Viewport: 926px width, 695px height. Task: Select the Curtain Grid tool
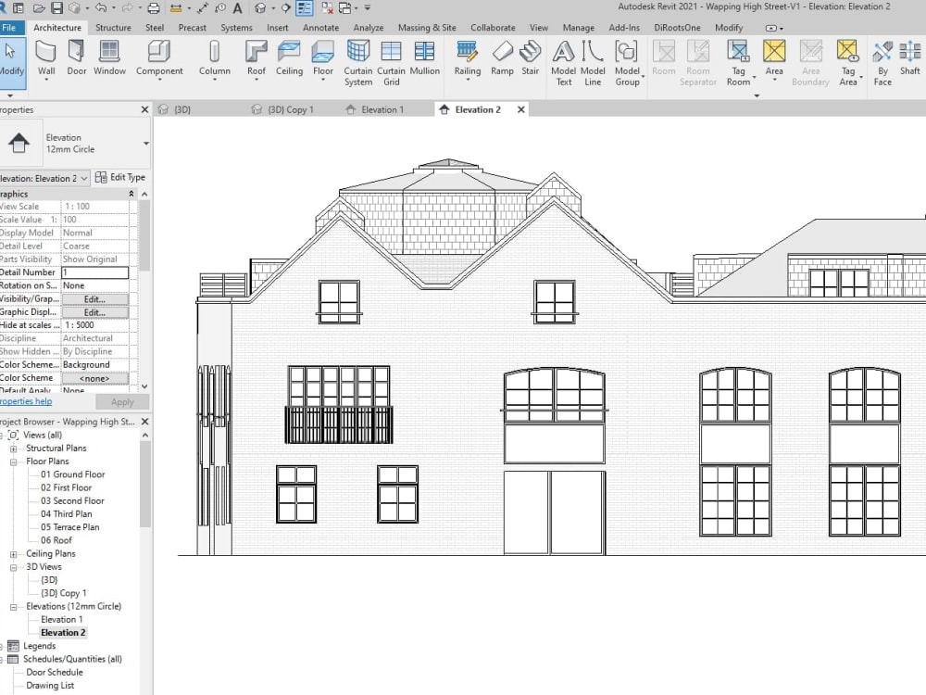click(391, 63)
